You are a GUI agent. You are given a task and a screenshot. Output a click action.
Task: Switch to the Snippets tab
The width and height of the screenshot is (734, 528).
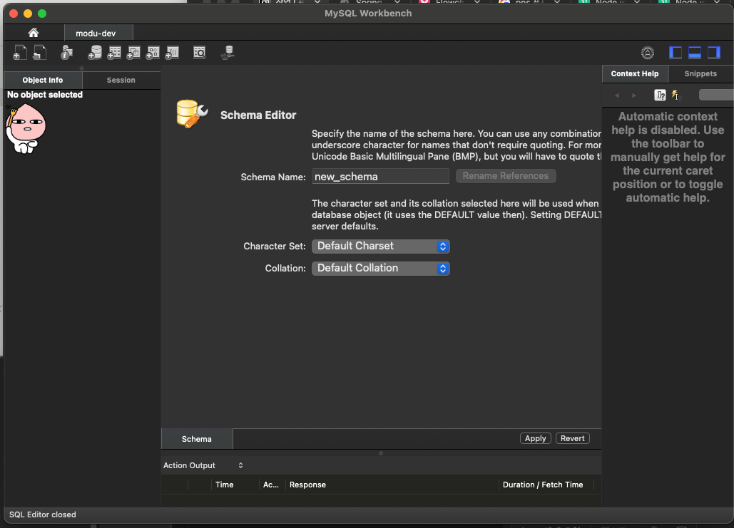[x=700, y=73]
